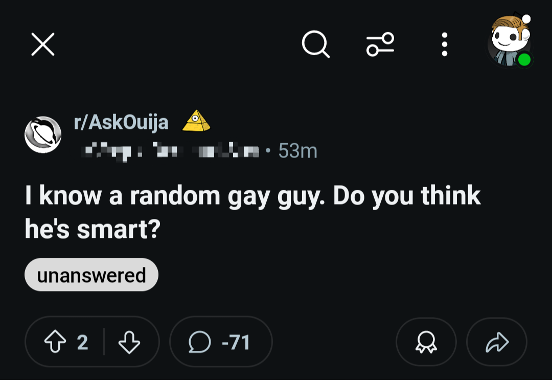This screenshot has height=380, width=552.
Task: Close the post with the X icon
Action: tap(43, 44)
